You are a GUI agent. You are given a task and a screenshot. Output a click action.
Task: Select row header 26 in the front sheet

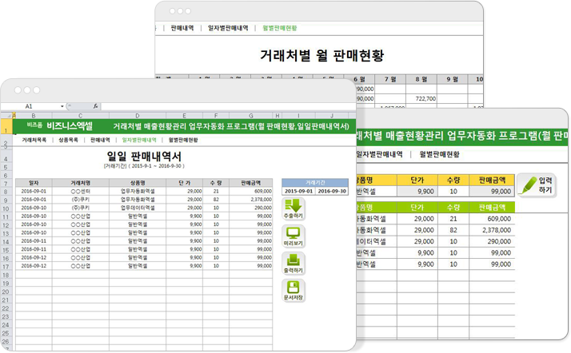point(6,341)
